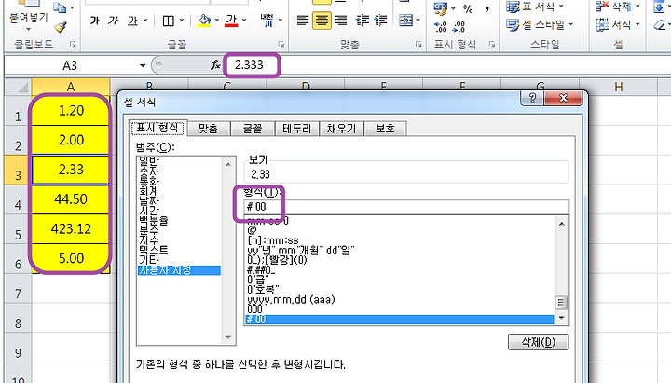The width and height of the screenshot is (671, 383).
Task: Click the fx insert function icon
Action: [215, 65]
